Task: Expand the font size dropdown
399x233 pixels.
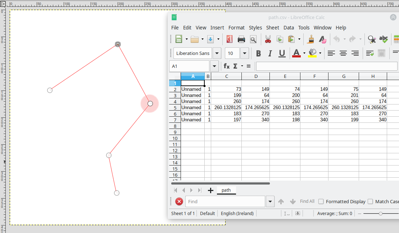Action: pyautogui.click(x=245, y=53)
